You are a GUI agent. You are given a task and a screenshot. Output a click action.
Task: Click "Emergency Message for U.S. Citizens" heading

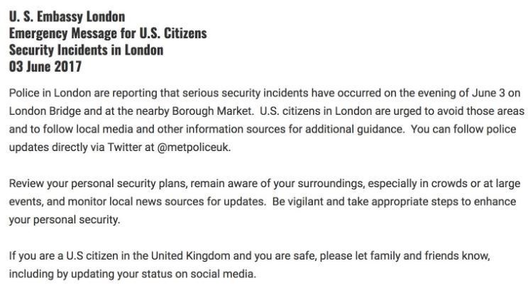108,33
